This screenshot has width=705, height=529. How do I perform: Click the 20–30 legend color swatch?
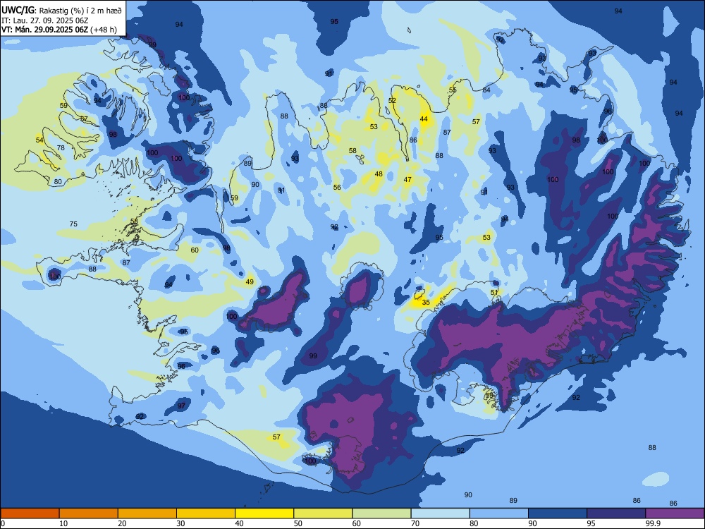pyautogui.click(x=147, y=513)
